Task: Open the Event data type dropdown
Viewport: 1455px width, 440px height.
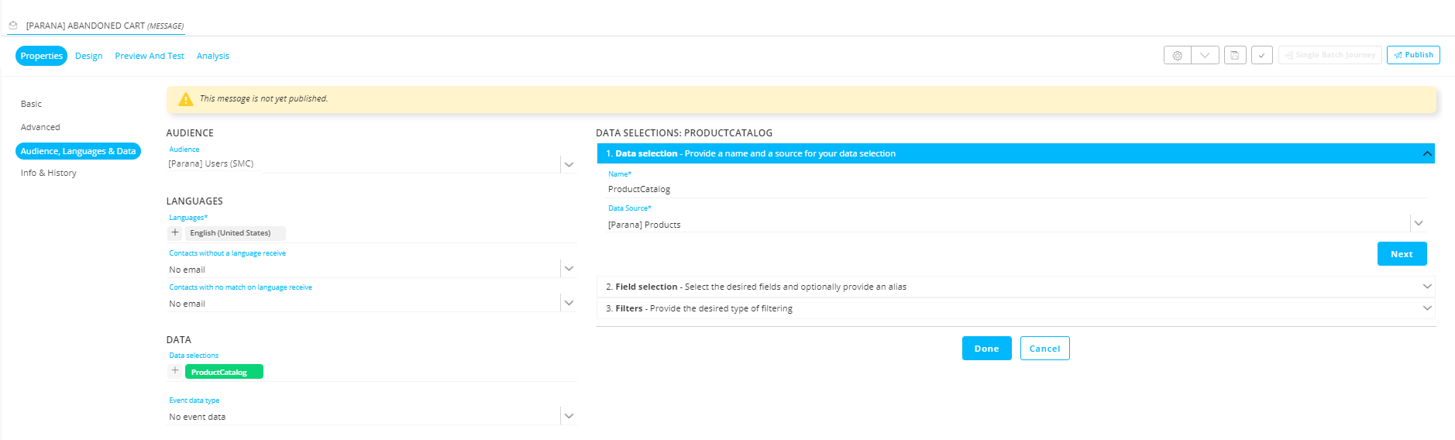Action: pyautogui.click(x=569, y=416)
